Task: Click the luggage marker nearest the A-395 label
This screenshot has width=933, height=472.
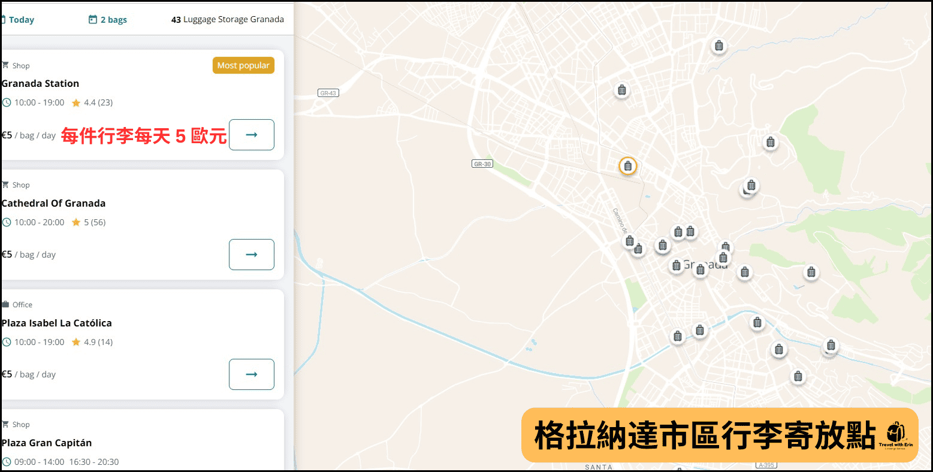Action: pyautogui.click(x=798, y=377)
